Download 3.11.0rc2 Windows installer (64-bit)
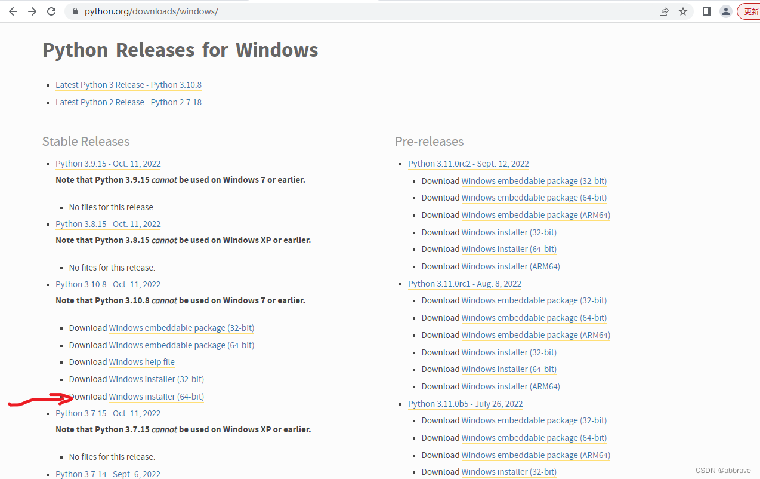 509,249
